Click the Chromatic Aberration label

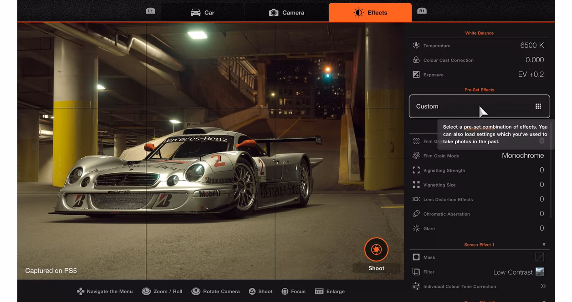[446, 214]
